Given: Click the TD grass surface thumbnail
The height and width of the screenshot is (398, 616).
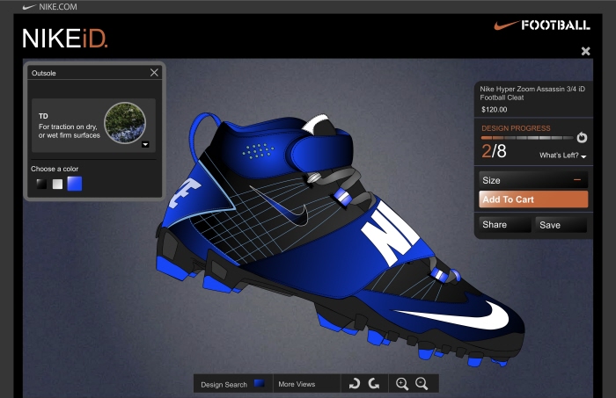Looking at the screenshot, I should point(125,123).
